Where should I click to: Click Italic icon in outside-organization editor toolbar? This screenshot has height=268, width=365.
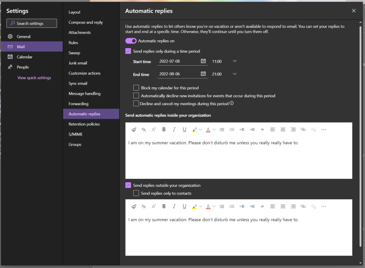tap(174, 206)
